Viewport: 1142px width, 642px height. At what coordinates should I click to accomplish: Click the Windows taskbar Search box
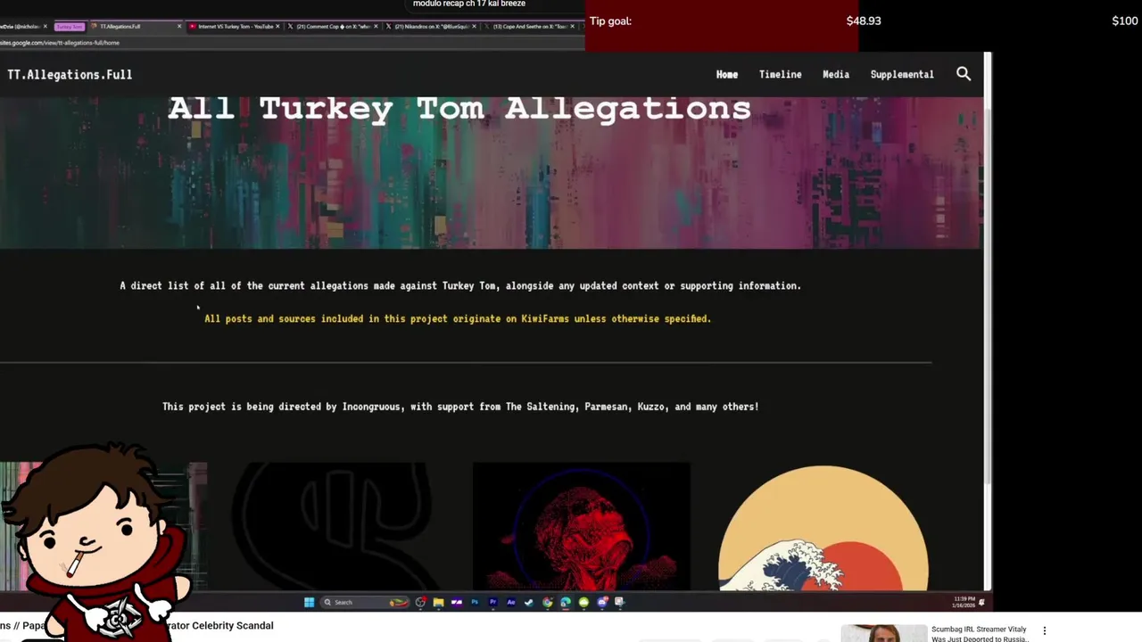[366, 603]
